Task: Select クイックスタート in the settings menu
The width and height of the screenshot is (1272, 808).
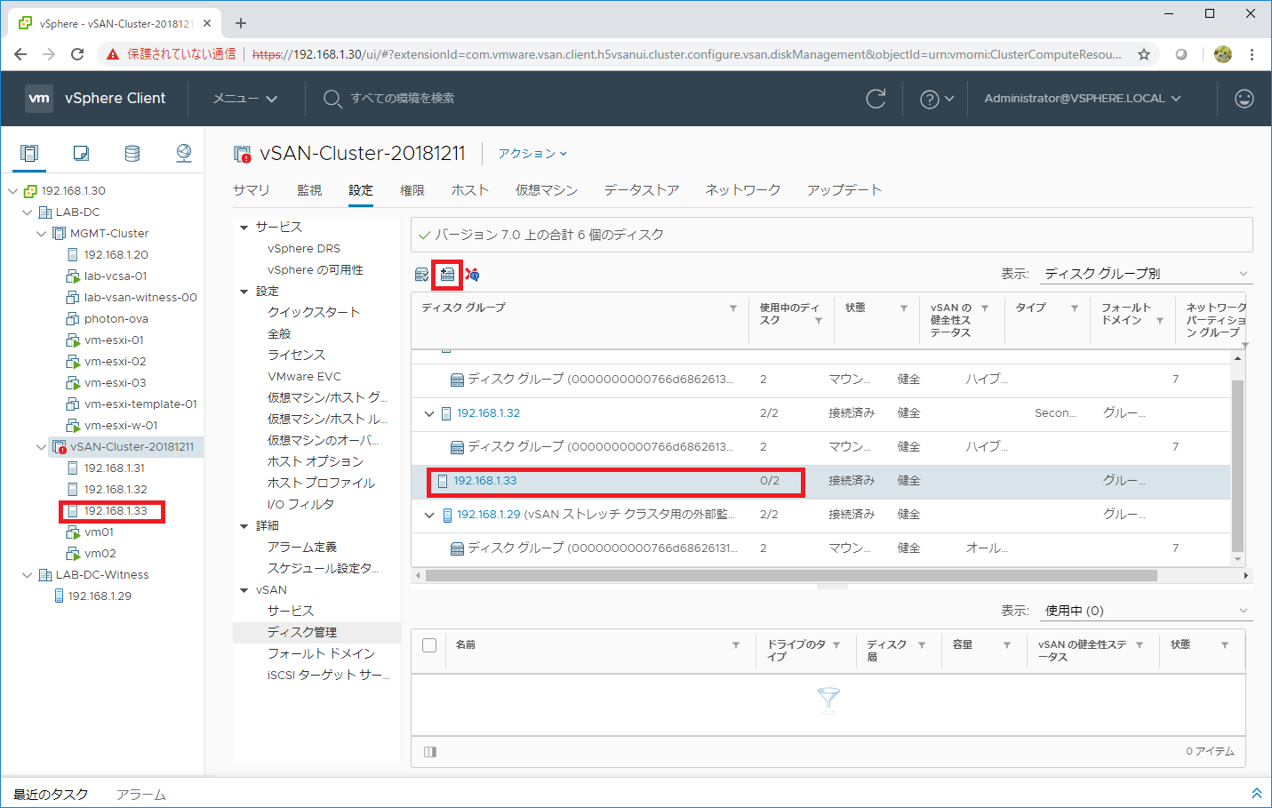Action: pos(314,313)
